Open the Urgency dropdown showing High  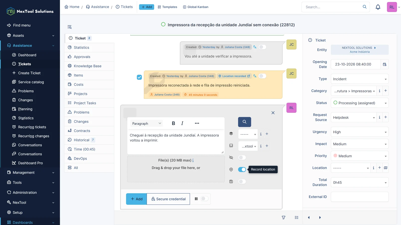tap(360, 132)
